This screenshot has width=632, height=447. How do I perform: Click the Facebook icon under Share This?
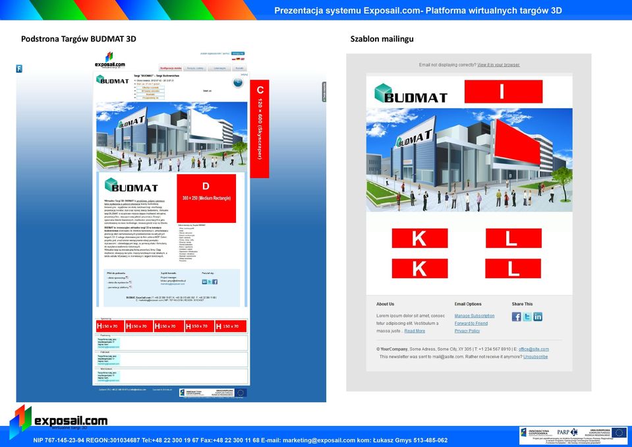pyautogui.click(x=516, y=317)
